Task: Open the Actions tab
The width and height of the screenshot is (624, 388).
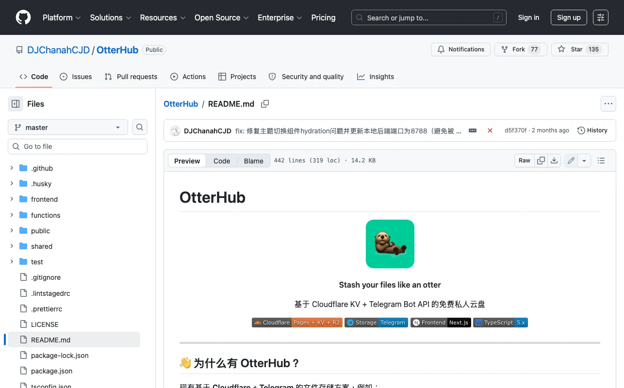Action: [x=188, y=77]
